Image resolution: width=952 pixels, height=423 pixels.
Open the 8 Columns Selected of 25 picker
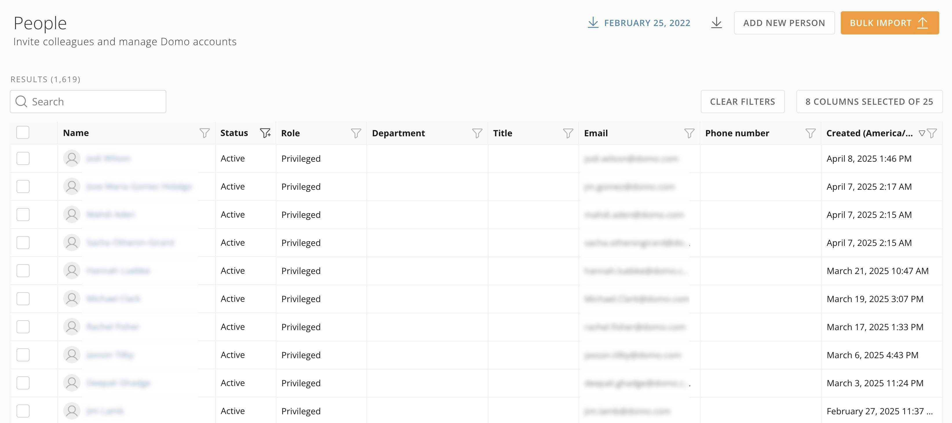(869, 102)
